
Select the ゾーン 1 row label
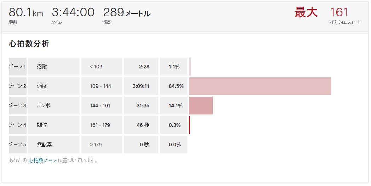pyautogui.click(x=17, y=67)
